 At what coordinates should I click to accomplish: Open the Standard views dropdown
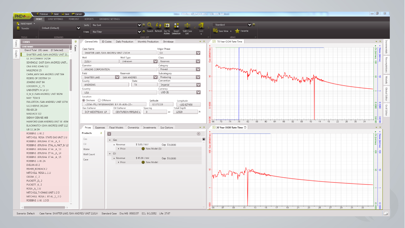click(x=249, y=25)
